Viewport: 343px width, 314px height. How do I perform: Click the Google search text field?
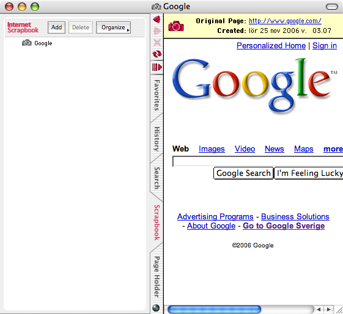tap(257, 161)
